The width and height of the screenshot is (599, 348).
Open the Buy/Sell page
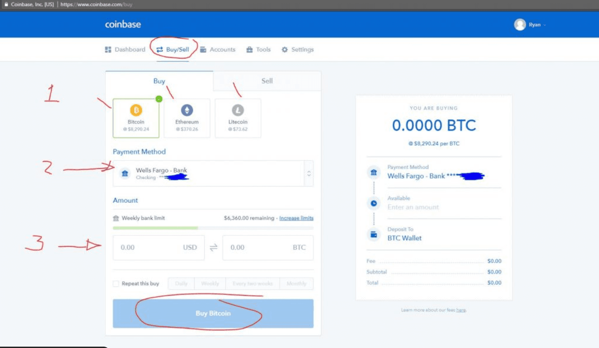click(173, 50)
